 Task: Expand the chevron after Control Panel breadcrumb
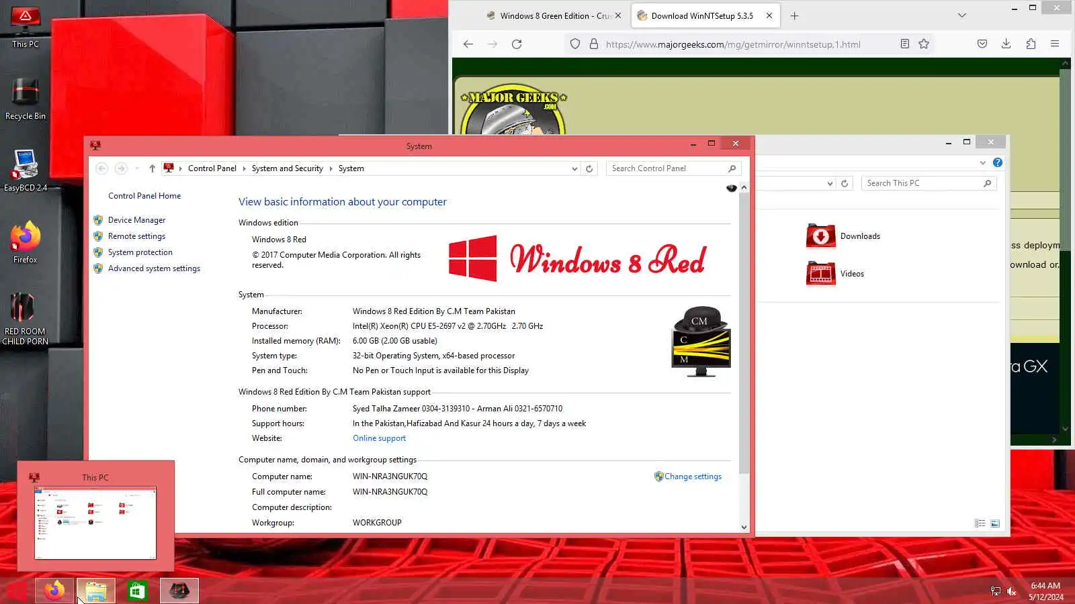[x=244, y=168]
